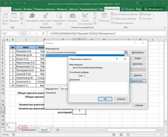Open the Вставить controls dropdown
168x137 pixels.
(73, 19)
